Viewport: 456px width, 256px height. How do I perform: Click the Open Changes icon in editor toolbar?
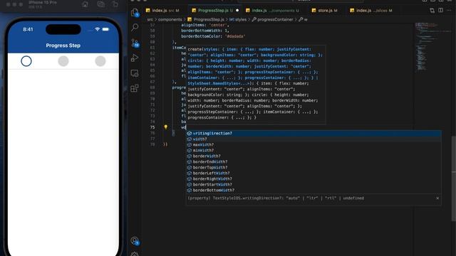(x=432, y=11)
